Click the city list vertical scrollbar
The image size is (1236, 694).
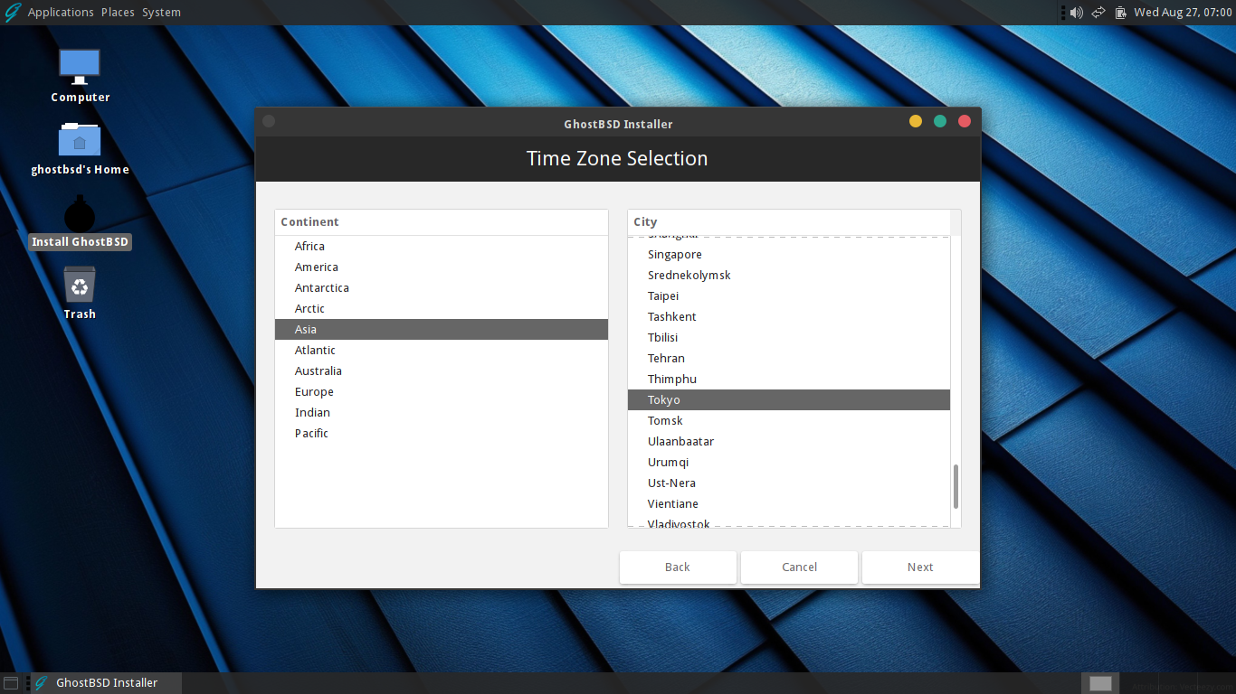point(956,487)
